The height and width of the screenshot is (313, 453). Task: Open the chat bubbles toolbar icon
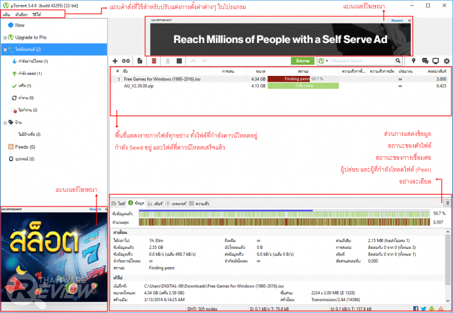[425, 61]
